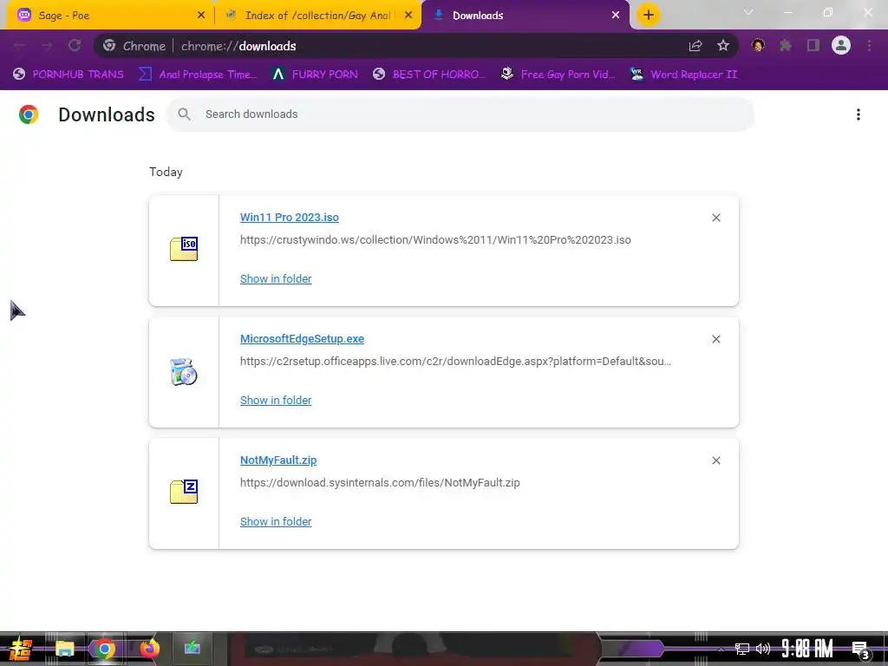Remove Win11 Pro 2023.iso from list

coord(715,218)
